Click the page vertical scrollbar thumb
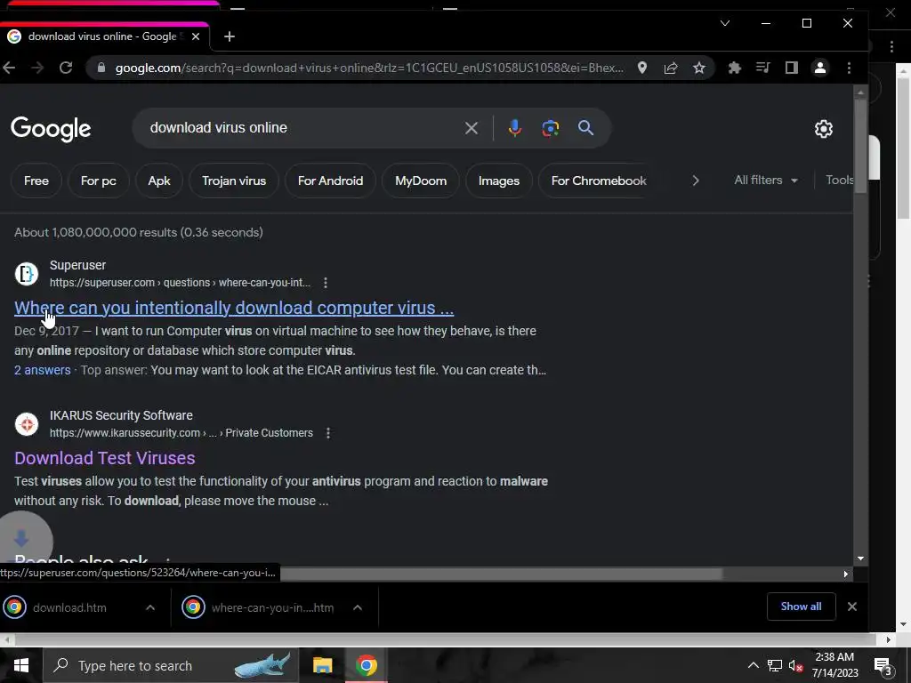This screenshot has height=683, width=911. pos(860,147)
